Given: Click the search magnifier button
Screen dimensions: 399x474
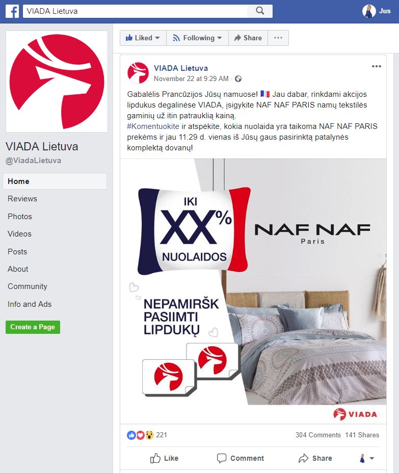Looking at the screenshot, I should tap(260, 11).
